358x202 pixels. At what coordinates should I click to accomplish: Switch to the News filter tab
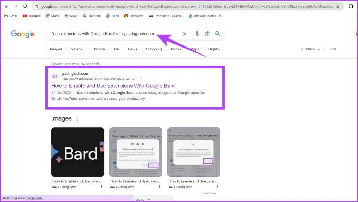[132, 49]
